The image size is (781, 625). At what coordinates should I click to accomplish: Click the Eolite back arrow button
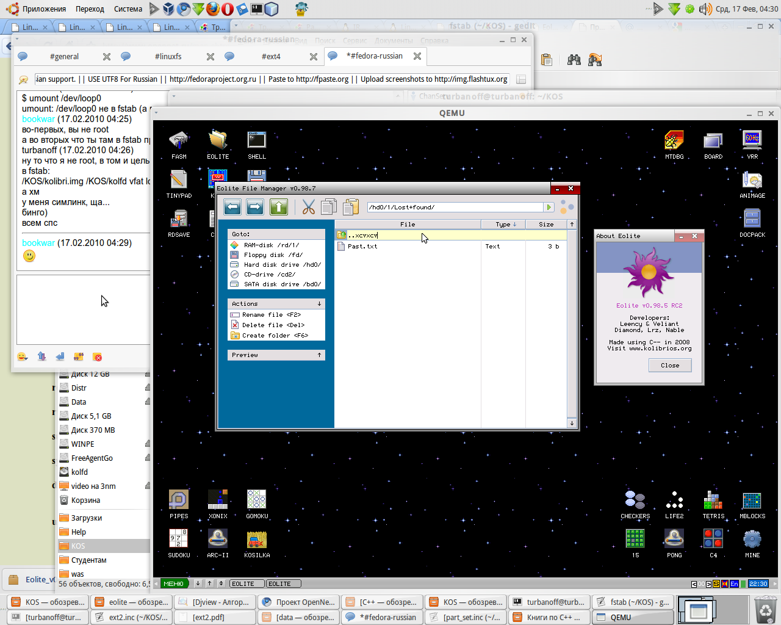point(232,208)
